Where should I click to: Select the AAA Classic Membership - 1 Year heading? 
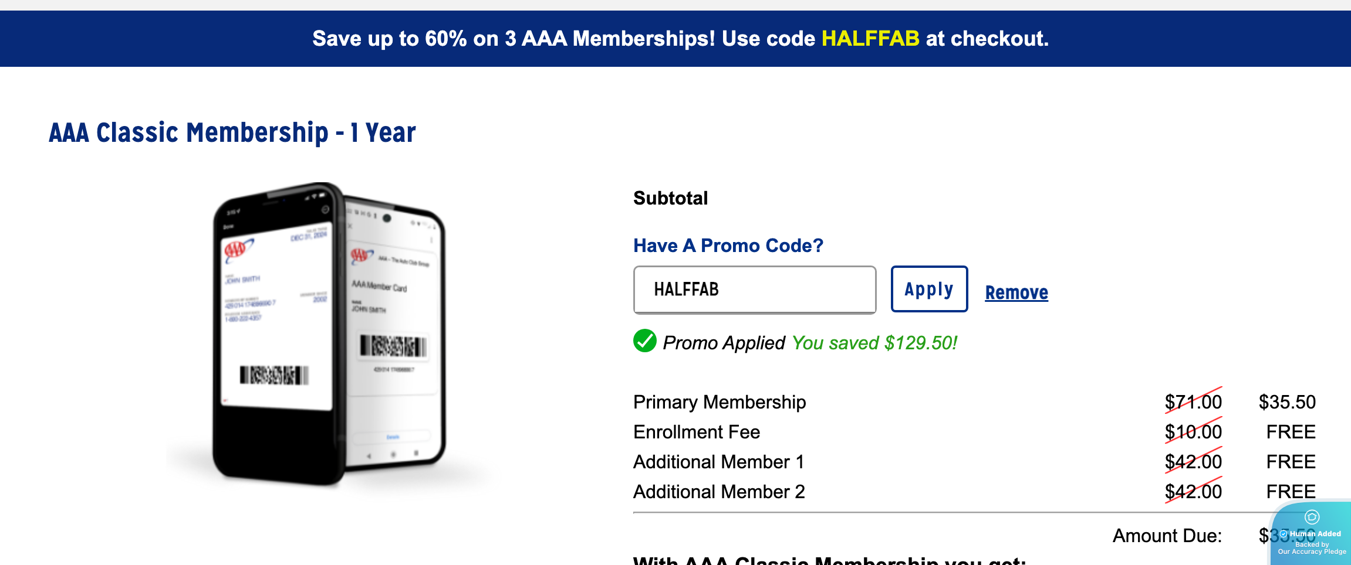point(232,131)
